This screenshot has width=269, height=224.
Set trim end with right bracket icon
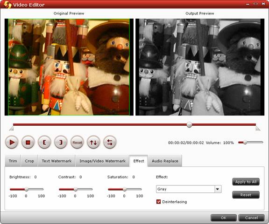pyautogui.click(x=61, y=142)
